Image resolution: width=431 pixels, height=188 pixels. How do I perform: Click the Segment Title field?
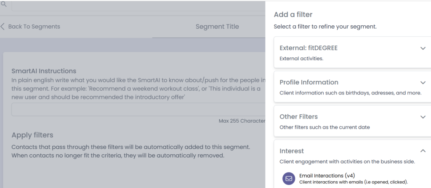coord(217,27)
